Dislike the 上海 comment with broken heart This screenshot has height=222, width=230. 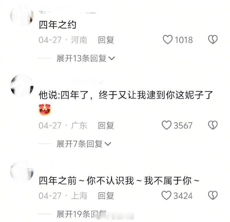pos(213,195)
